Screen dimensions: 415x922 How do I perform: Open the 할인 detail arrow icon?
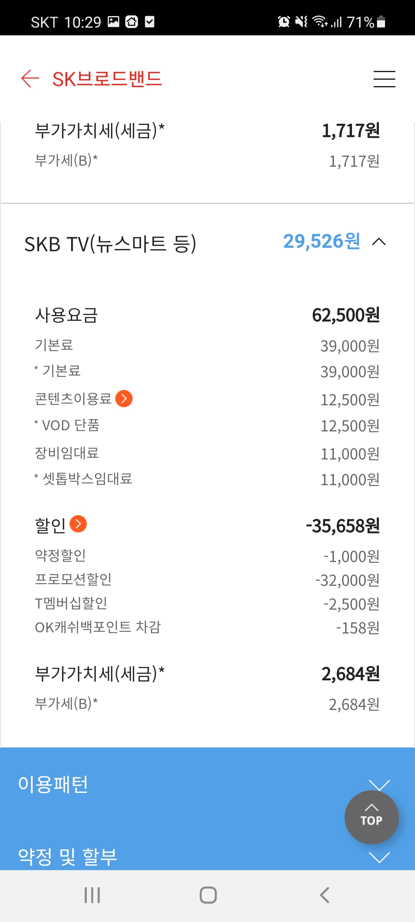pyautogui.click(x=78, y=524)
